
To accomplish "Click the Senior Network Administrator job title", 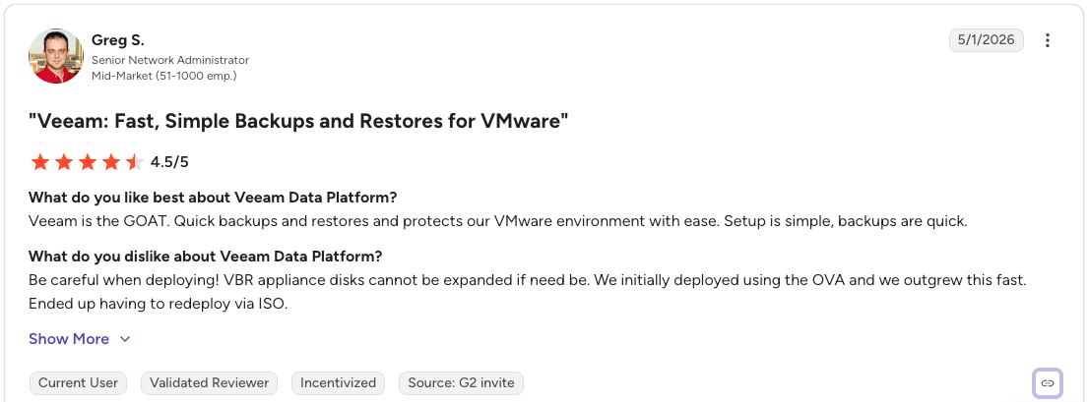I will tap(170, 60).
